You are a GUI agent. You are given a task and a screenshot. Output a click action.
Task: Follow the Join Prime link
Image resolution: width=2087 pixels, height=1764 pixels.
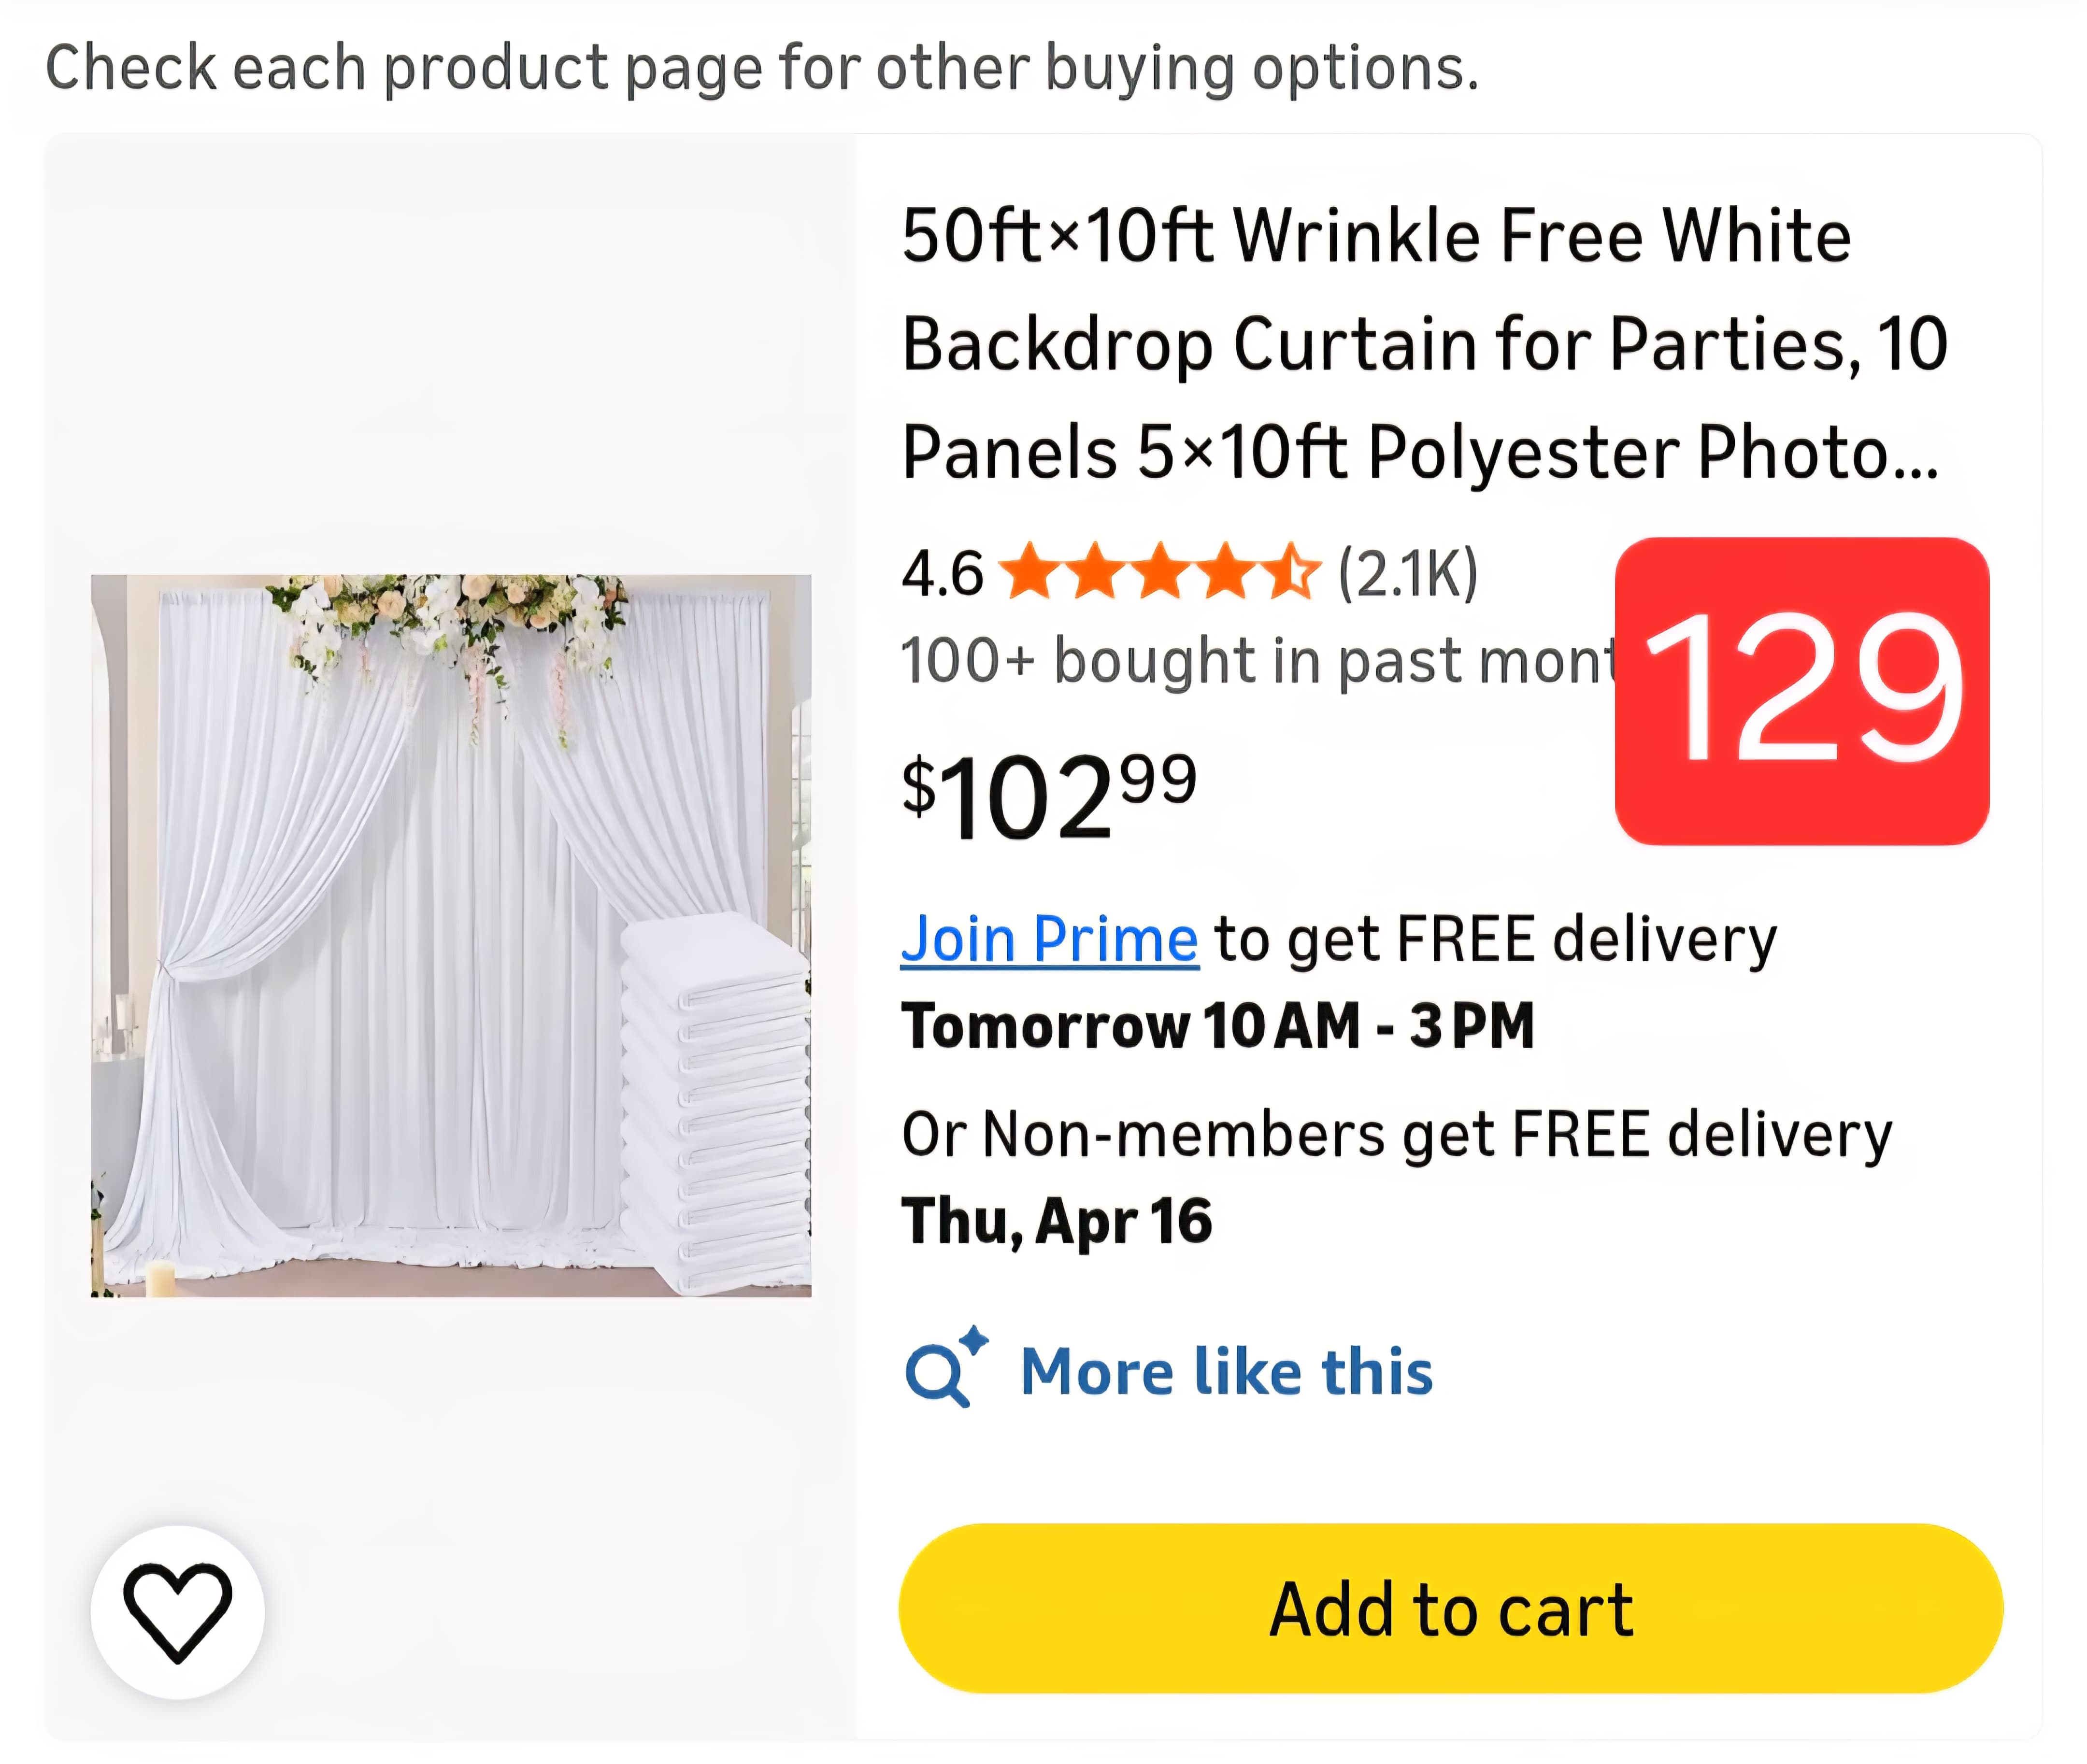pyautogui.click(x=1049, y=940)
